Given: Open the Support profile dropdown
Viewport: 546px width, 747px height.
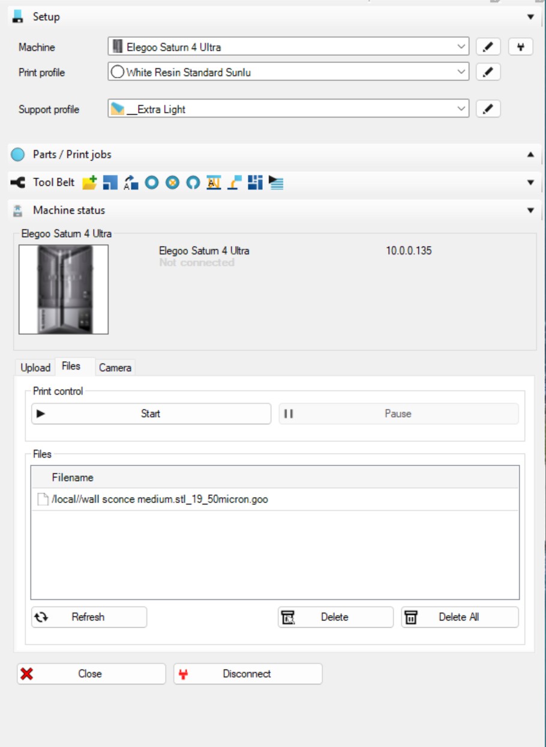Looking at the screenshot, I should coord(289,109).
